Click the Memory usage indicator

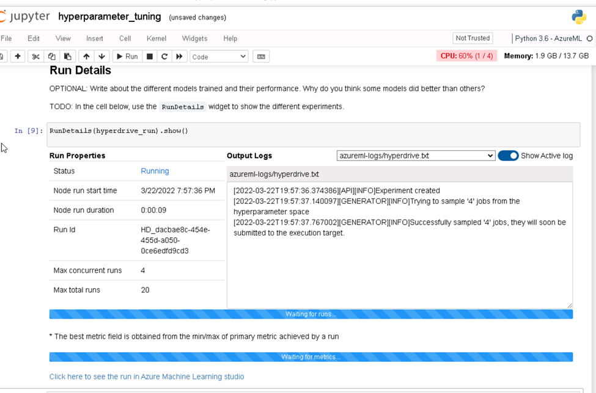pyautogui.click(x=546, y=56)
